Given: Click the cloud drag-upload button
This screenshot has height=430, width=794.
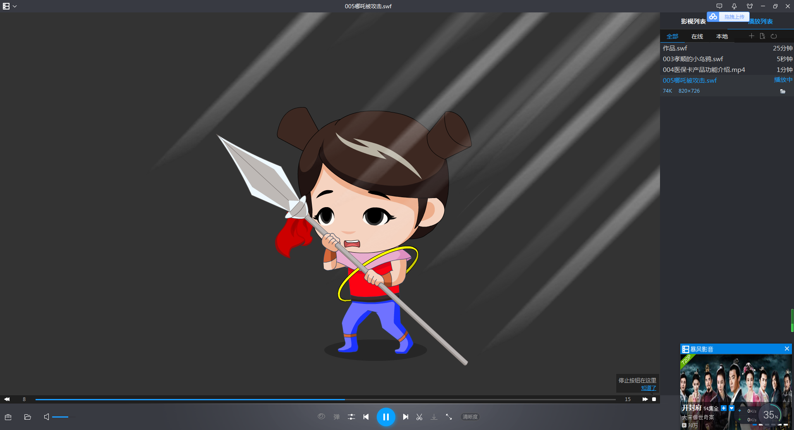Looking at the screenshot, I should pyautogui.click(x=728, y=17).
